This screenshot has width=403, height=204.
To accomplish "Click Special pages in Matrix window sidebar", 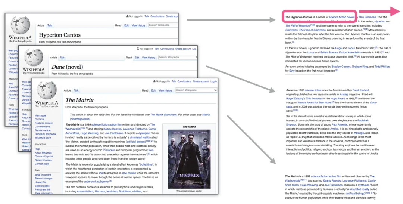I will (x=42, y=186).
